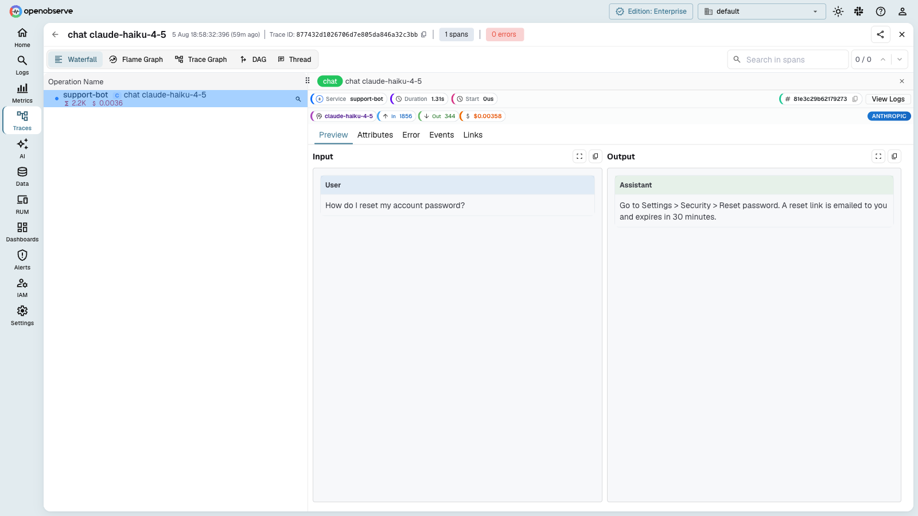Go to Metrics in the sidebar
Screen dimensions: 918x516
coord(22,93)
